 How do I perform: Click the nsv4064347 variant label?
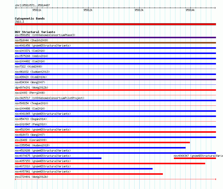tap(198, 156)
